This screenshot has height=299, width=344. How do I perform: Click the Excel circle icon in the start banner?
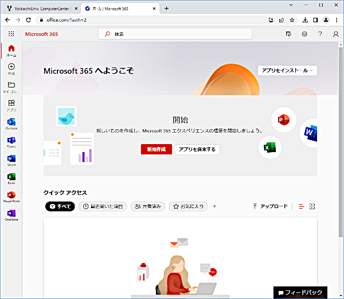(x=270, y=147)
